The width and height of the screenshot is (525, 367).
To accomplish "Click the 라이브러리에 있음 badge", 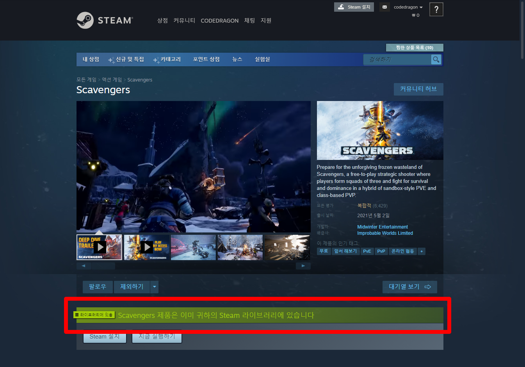I will tap(94, 315).
